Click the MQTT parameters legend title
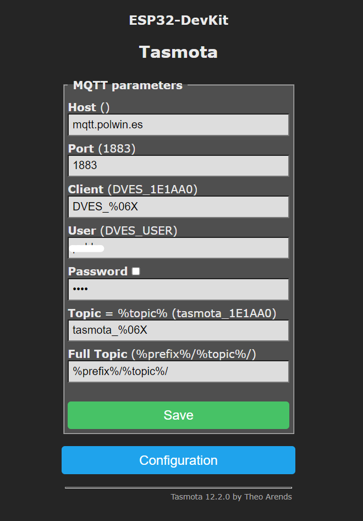The height and width of the screenshot is (521, 363). point(128,85)
